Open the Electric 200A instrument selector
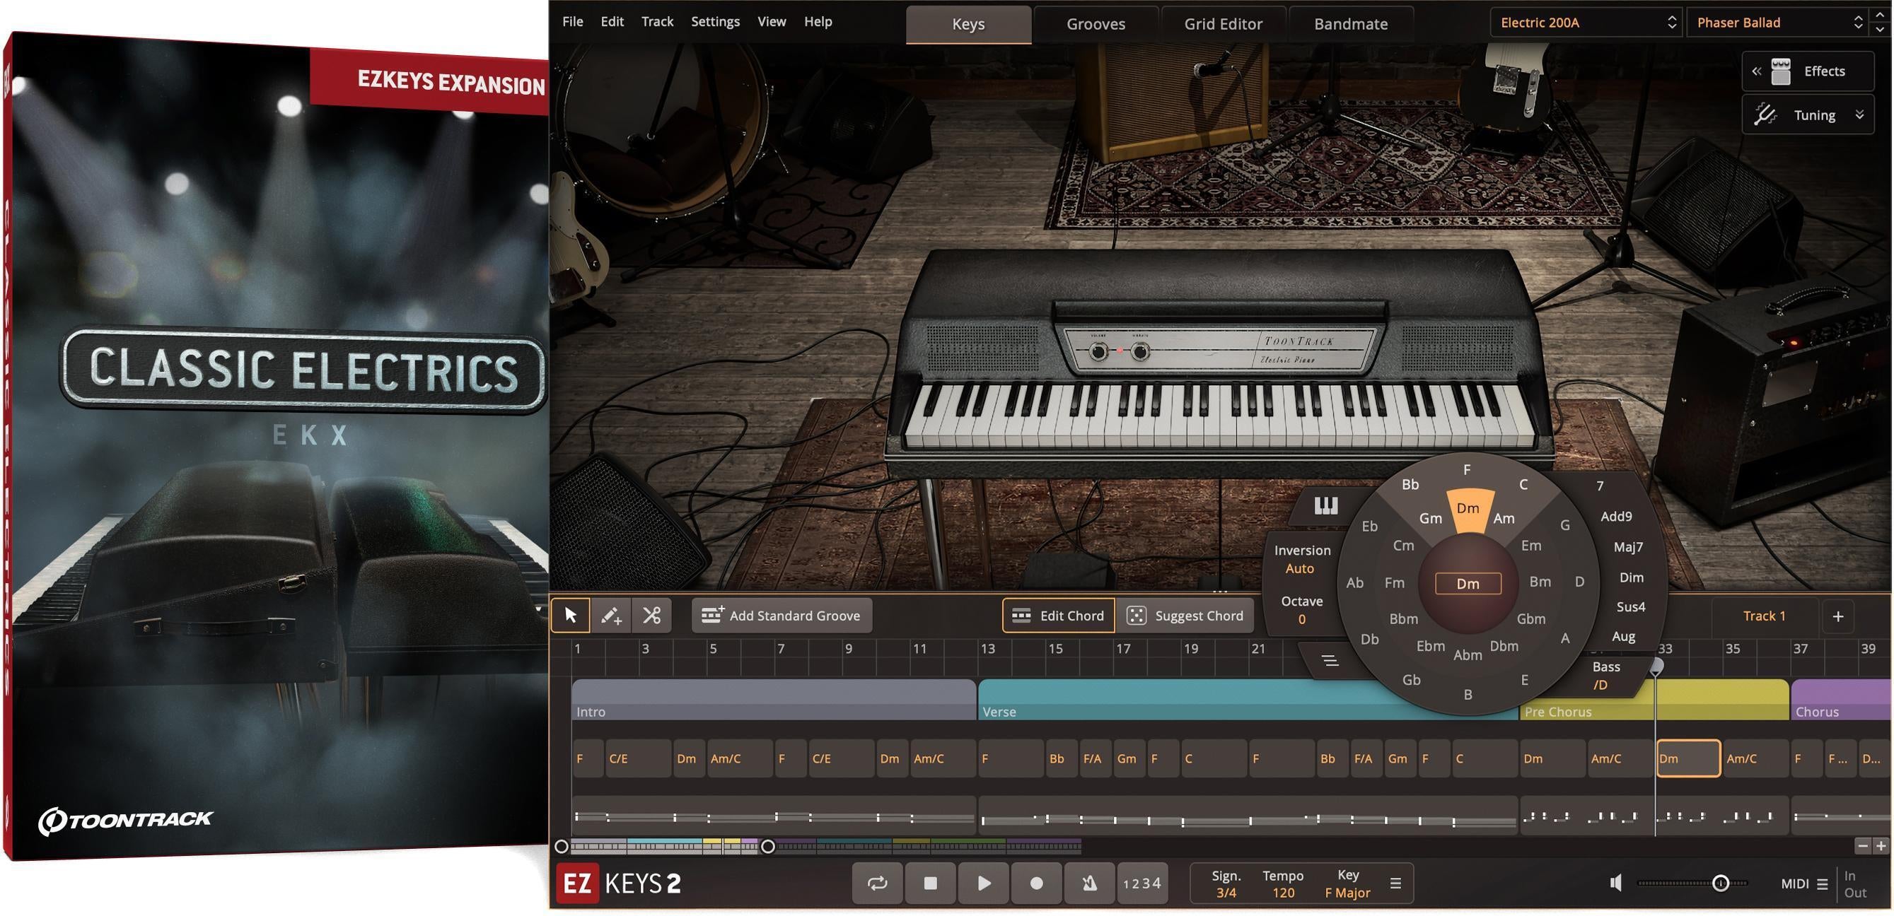1894x916 pixels. point(1585,22)
